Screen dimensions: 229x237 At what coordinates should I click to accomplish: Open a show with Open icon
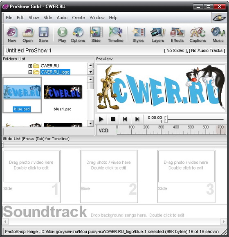click(x=28, y=35)
